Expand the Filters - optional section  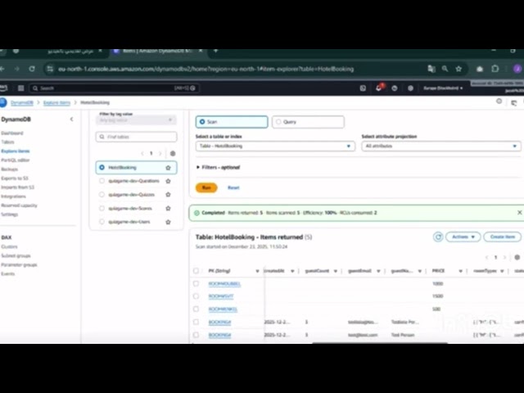(198, 167)
